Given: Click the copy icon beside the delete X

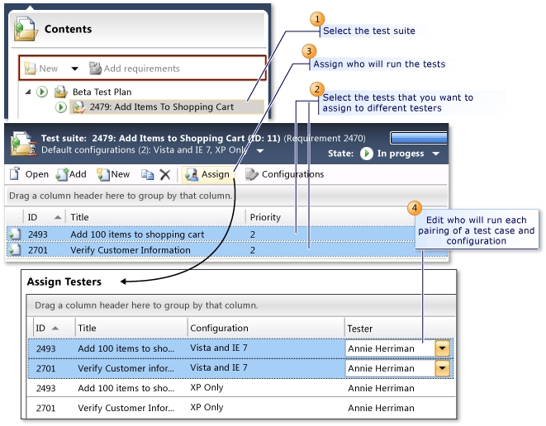Looking at the screenshot, I should tap(147, 174).
